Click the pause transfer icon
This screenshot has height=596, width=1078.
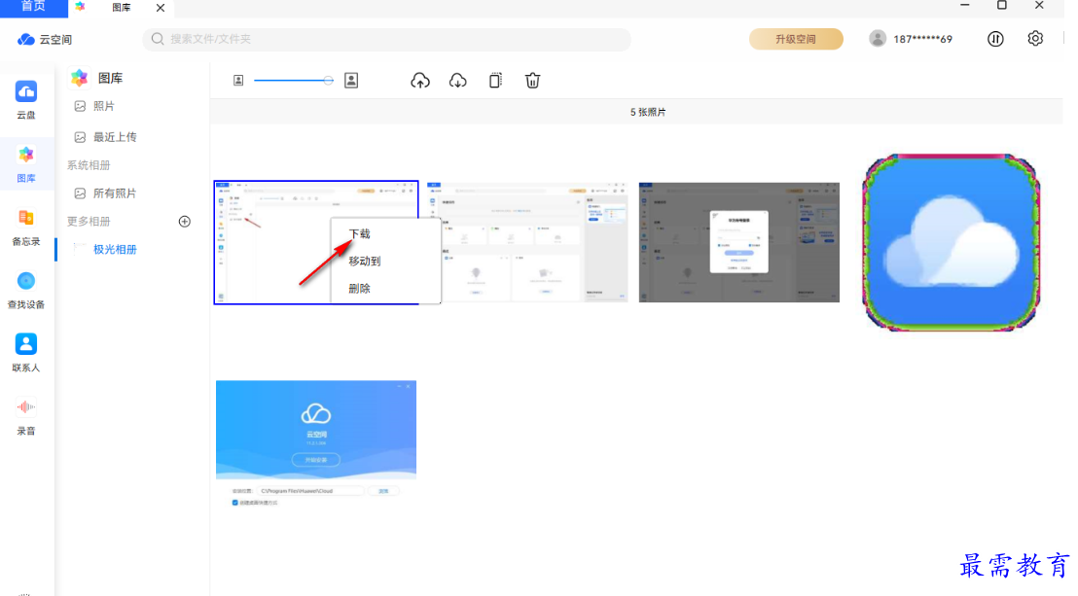click(995, 39)
